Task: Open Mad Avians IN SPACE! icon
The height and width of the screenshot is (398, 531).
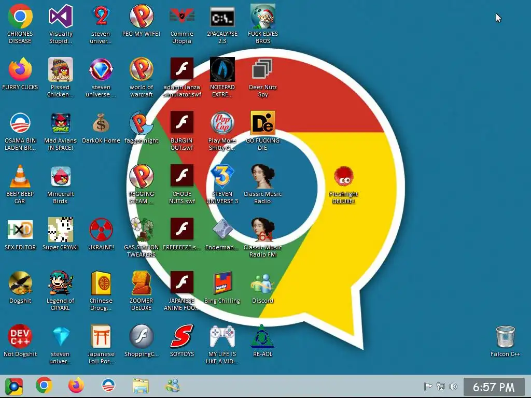Action: pos(60,123)
